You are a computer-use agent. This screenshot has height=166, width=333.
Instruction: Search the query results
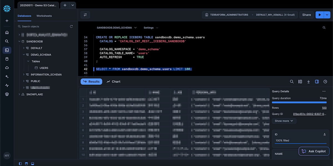point(292,82)
